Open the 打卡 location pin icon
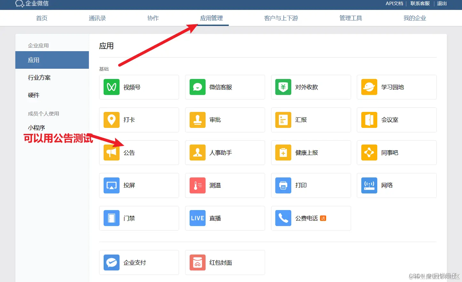462x282 pixels. click(111, 120)
